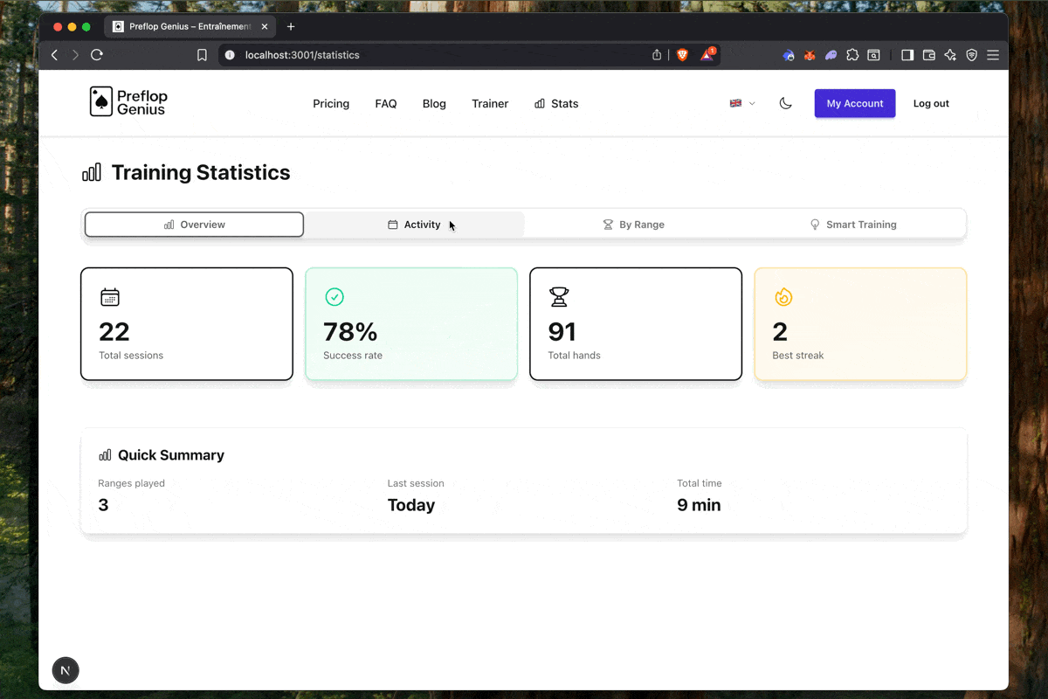Click the trophy icon in Total hands card

[559, 297]
